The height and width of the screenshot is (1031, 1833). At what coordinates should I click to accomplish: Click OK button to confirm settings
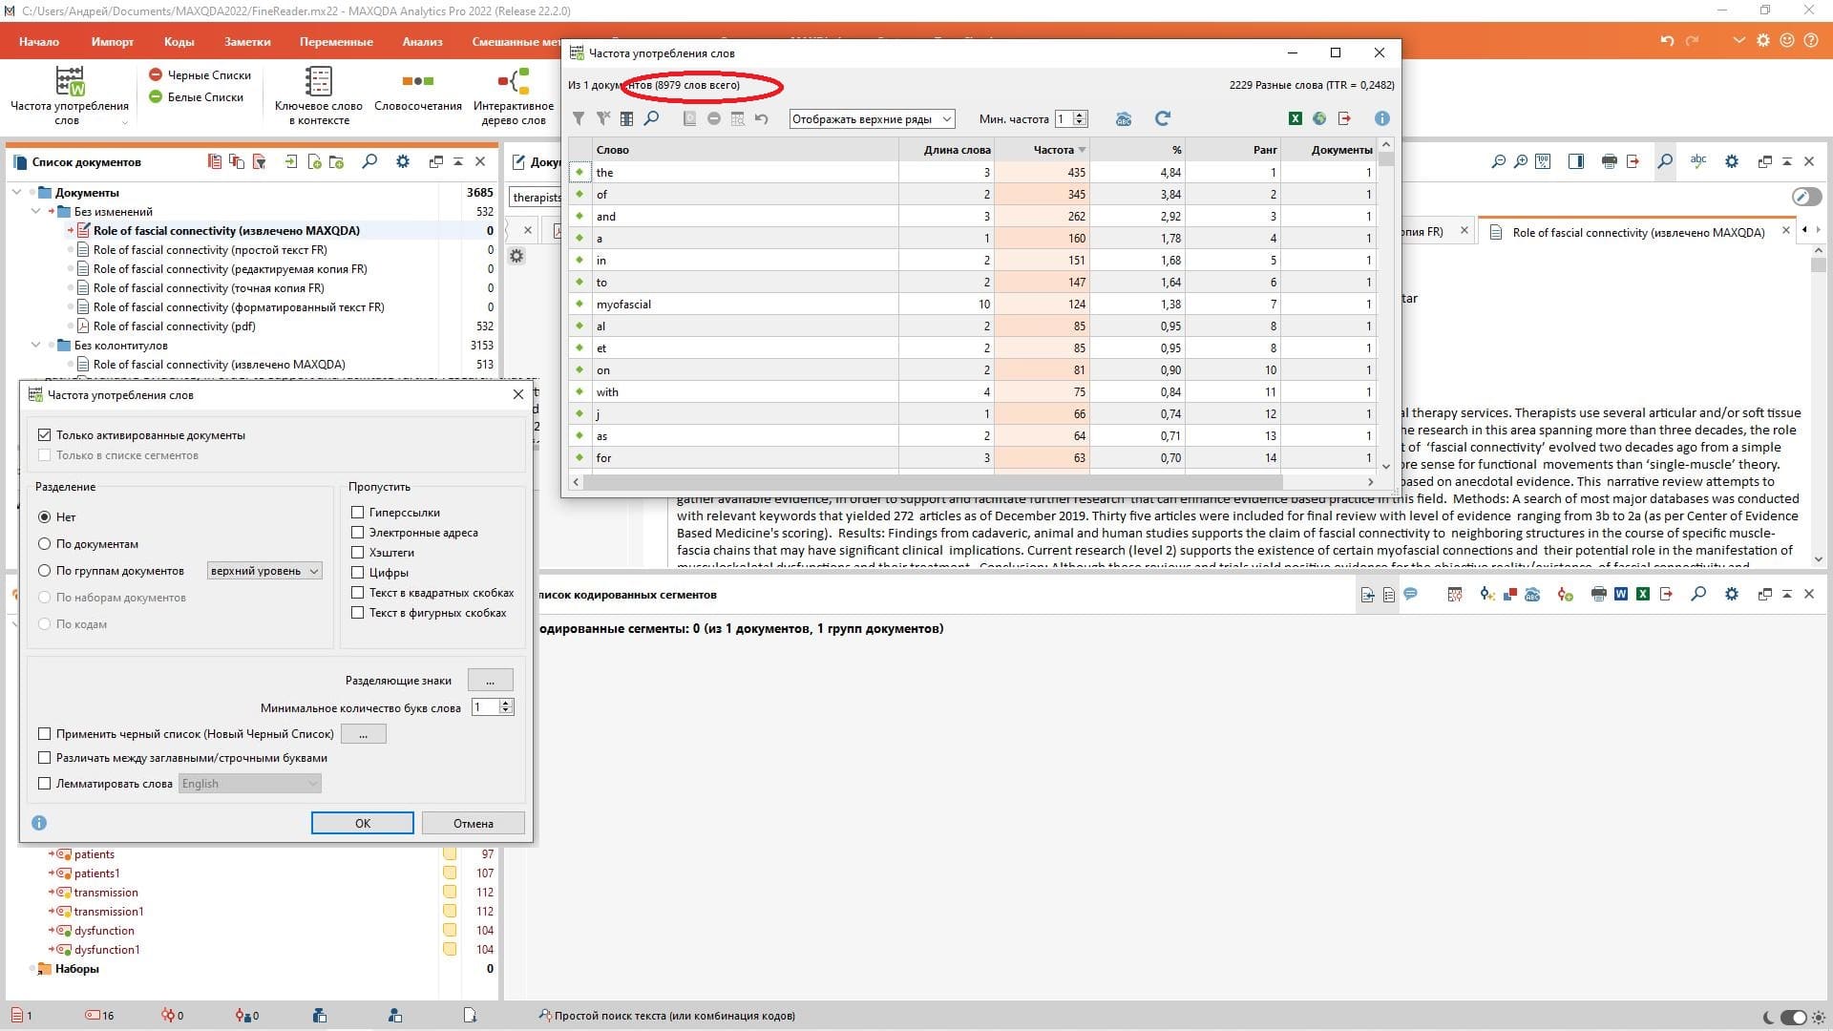363,822
